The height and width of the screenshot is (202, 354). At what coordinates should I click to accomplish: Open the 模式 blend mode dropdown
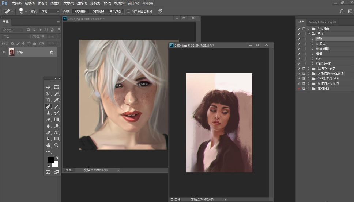(49, 11)
